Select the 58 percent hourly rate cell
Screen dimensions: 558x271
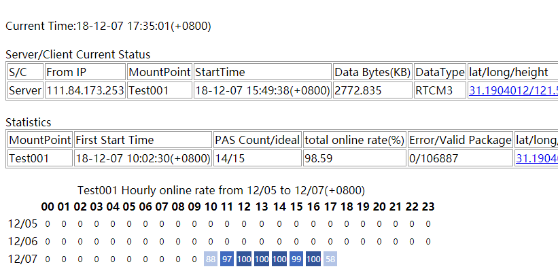330,259
